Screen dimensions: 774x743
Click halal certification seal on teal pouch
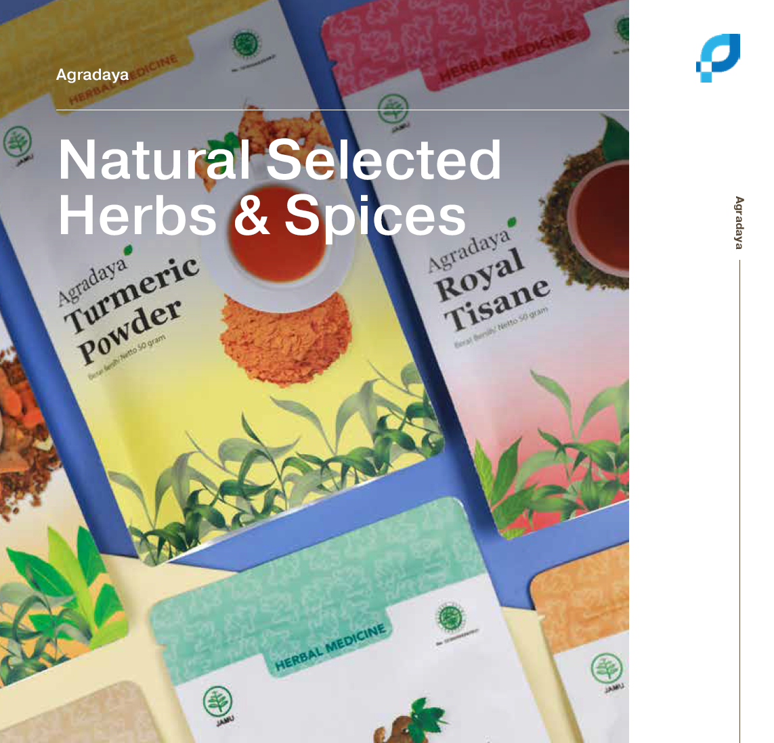(451, 618)
